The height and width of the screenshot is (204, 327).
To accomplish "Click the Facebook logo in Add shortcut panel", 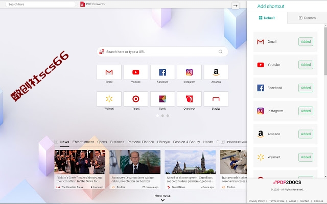I will click(x=261, y=88).
